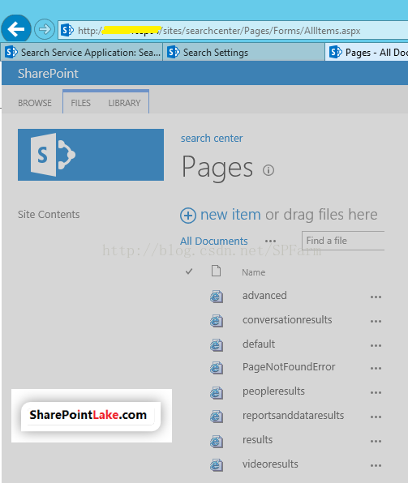The height and width of the screenshot is (483, 408).
Task: Select the Pages - All Documents browser tab
Action: click(367, 53)
